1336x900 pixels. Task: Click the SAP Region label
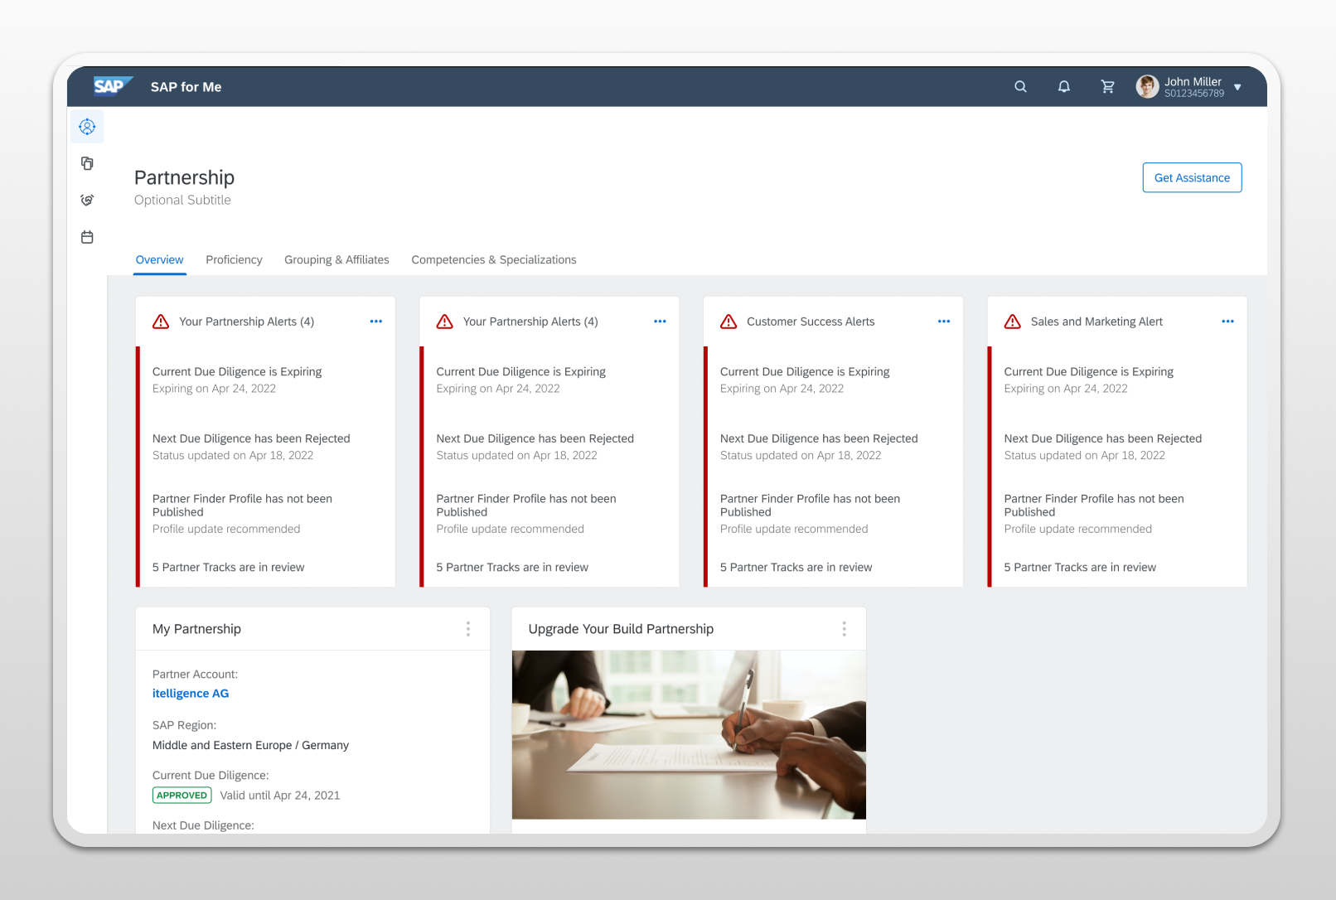point(184,725)
